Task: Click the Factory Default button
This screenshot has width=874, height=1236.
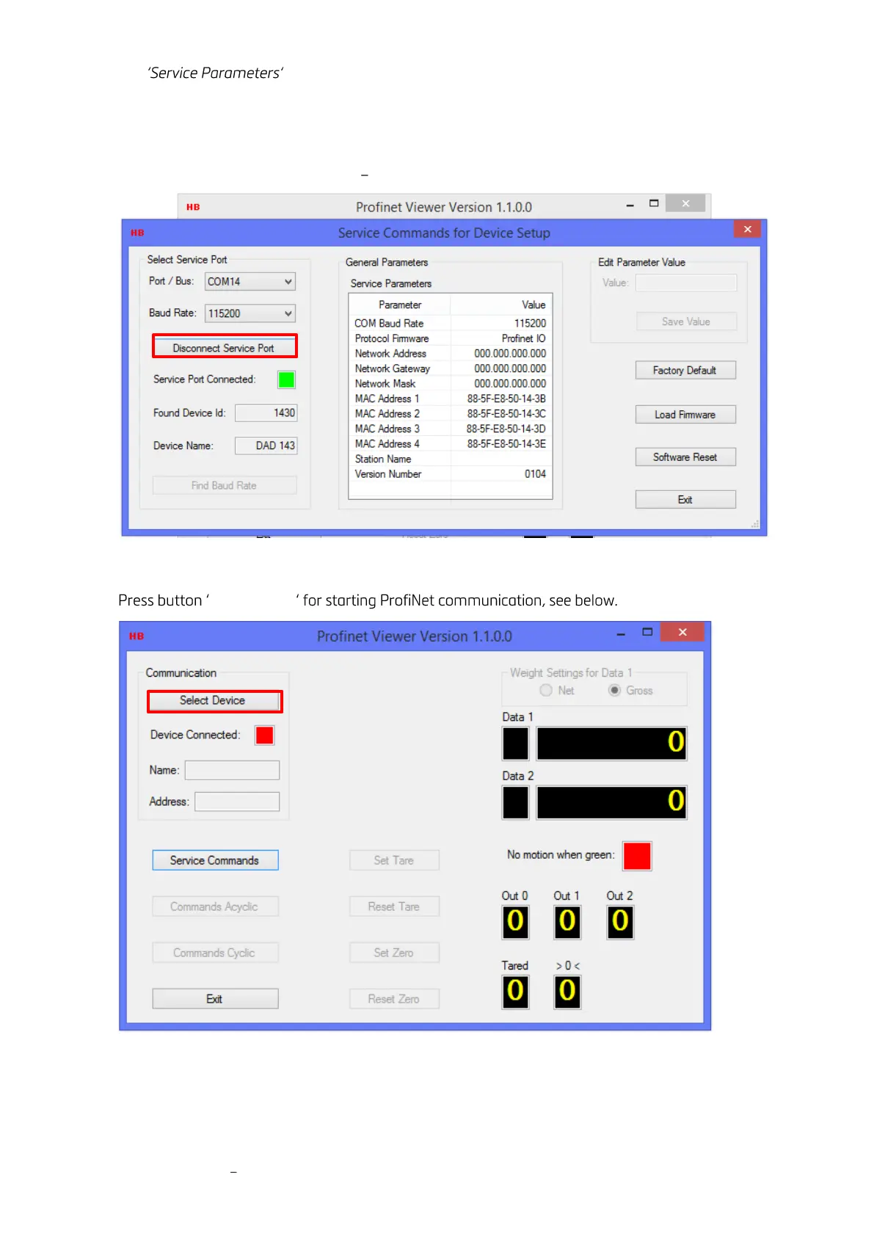Action: pyautogui.click(x=685, y=370)
